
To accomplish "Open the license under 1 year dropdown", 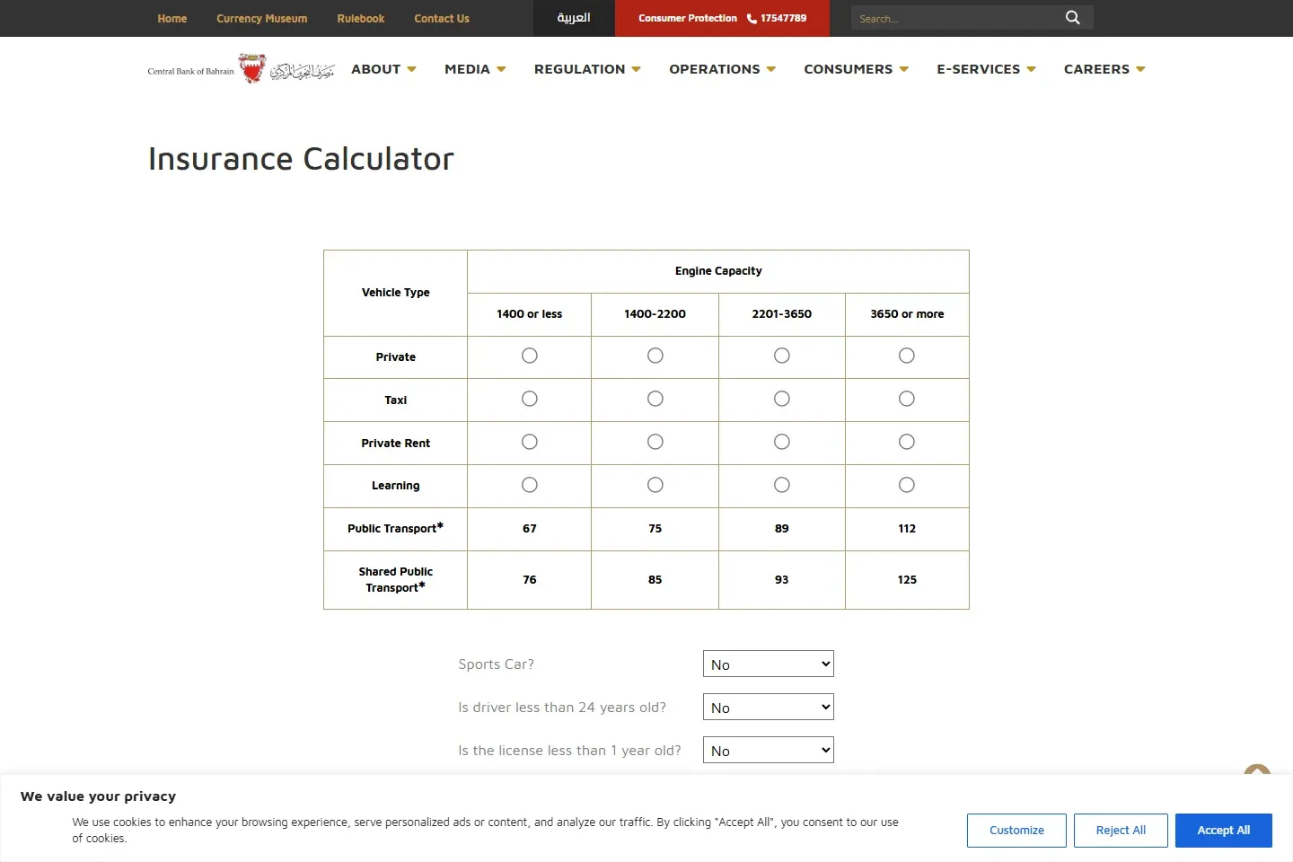I will [x=769, y=750].
